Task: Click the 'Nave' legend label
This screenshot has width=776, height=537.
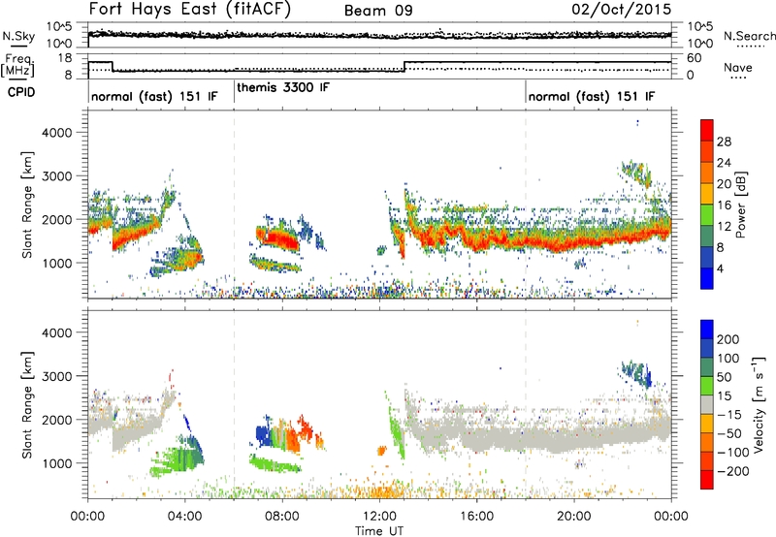Action: click(738, 67)
